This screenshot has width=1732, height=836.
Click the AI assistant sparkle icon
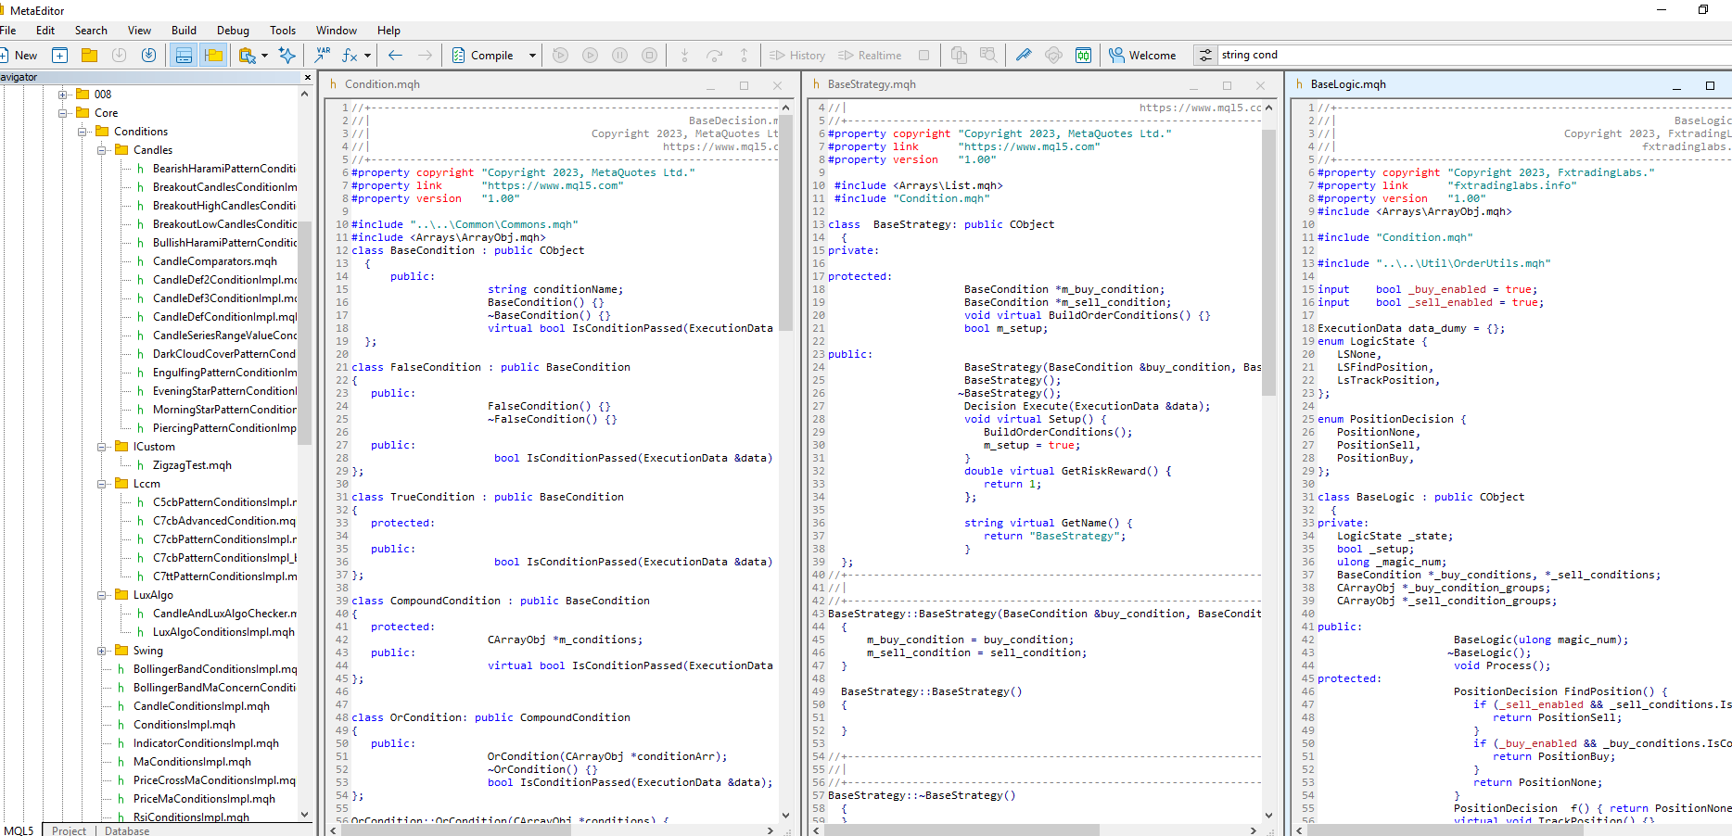tap(287, 56)
